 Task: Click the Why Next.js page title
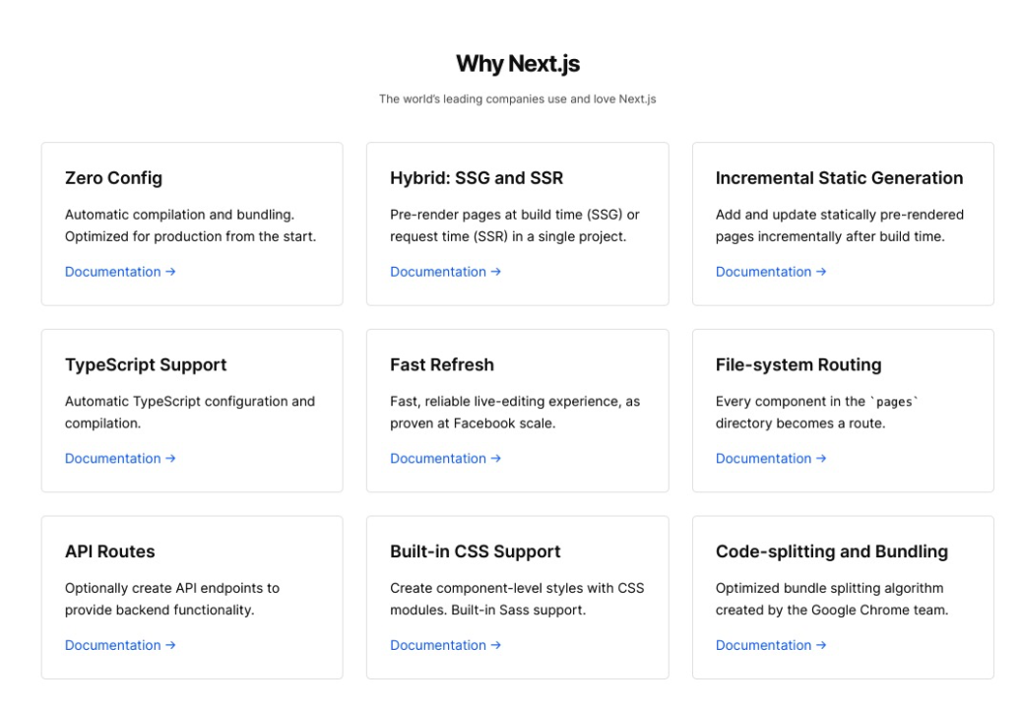(518, 64)
